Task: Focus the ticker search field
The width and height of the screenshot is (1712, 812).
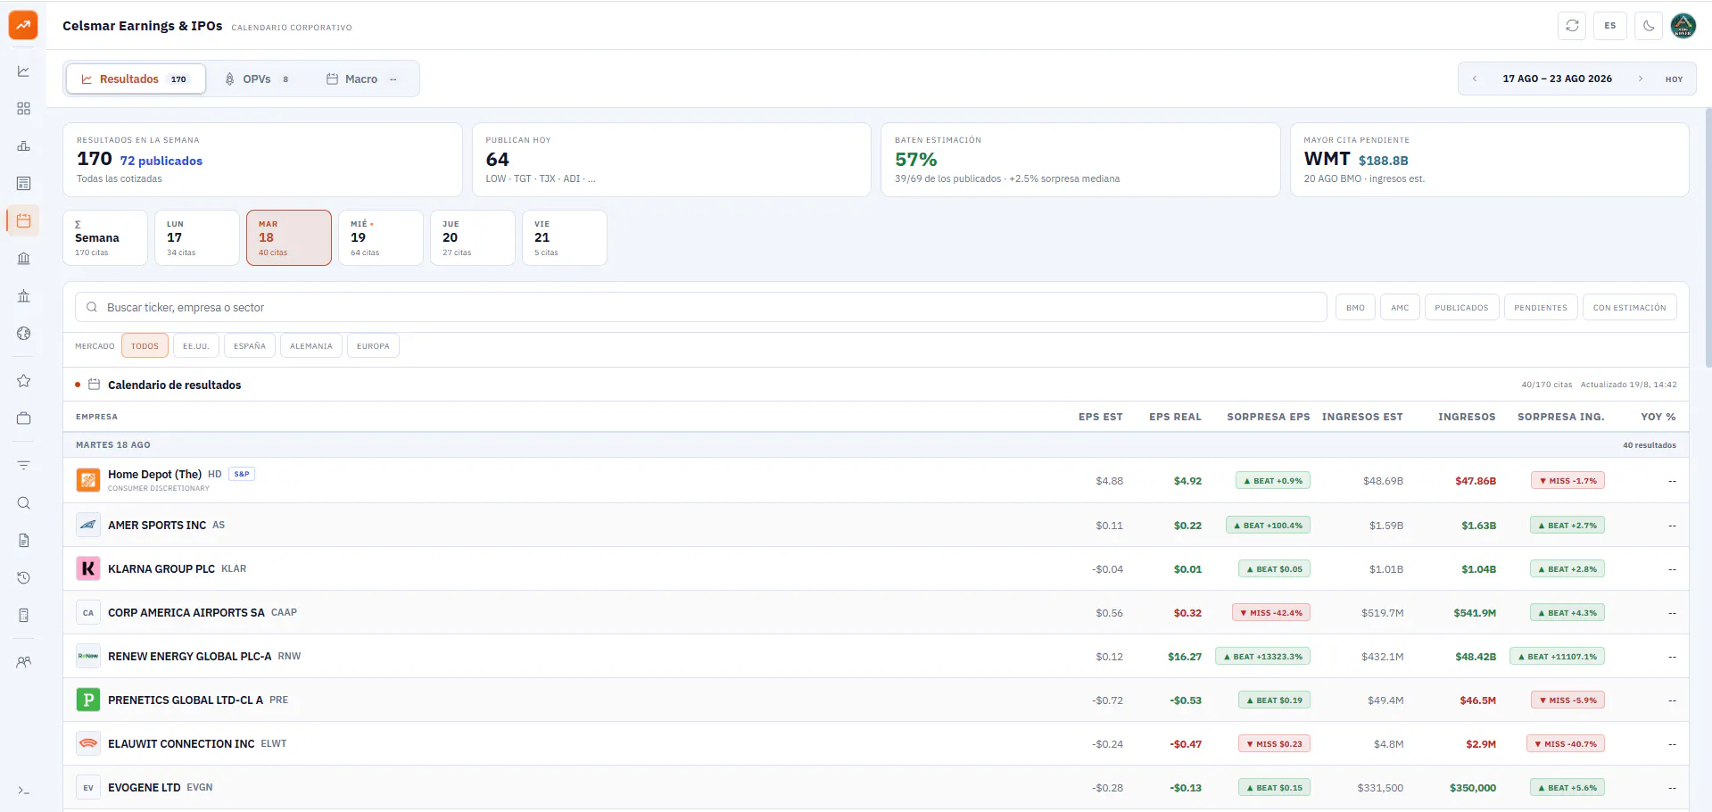Action: [701, 307]
